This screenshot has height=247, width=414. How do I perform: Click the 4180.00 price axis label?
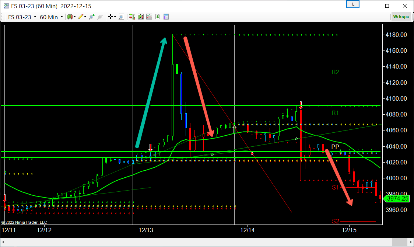tap(396, 35)
